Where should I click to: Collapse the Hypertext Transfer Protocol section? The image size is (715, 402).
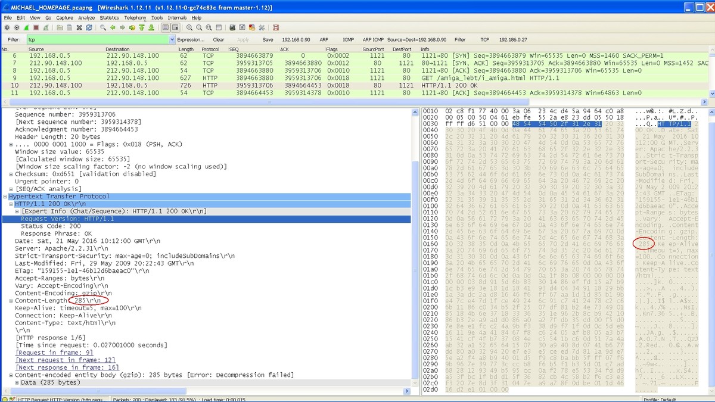tap(5, 197)
